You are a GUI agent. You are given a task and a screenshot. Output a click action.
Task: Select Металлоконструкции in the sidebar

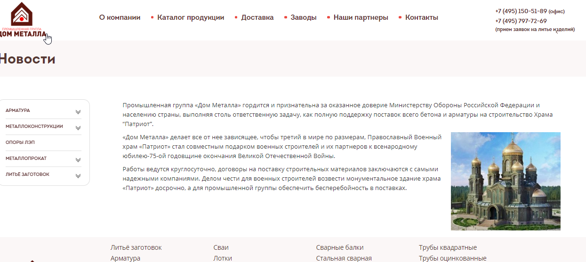coord(34,127)
